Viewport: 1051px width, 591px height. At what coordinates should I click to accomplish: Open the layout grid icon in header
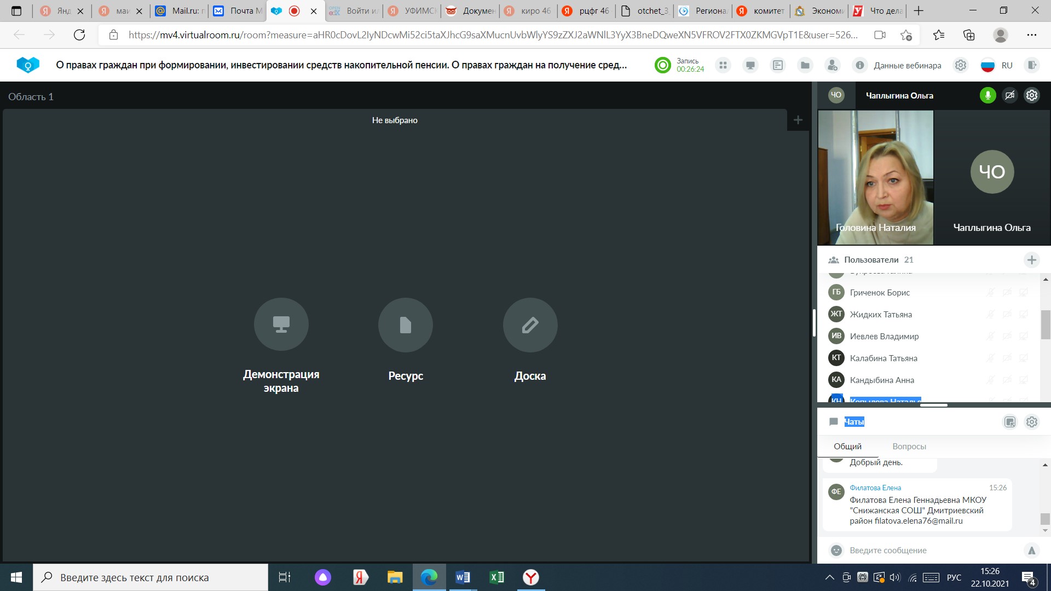click(x=723, y=65)
